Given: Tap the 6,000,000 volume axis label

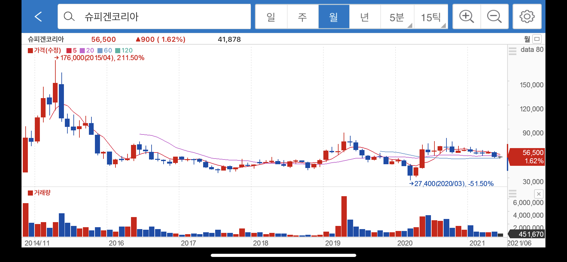Looking at the screenshot, I should pyautogui.click(x=528, y=203).
